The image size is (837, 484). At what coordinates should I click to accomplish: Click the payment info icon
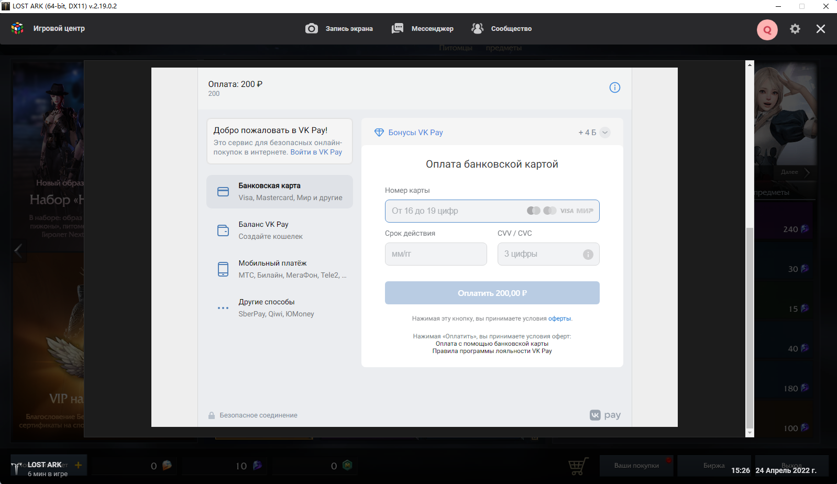(x=615, y=87)
